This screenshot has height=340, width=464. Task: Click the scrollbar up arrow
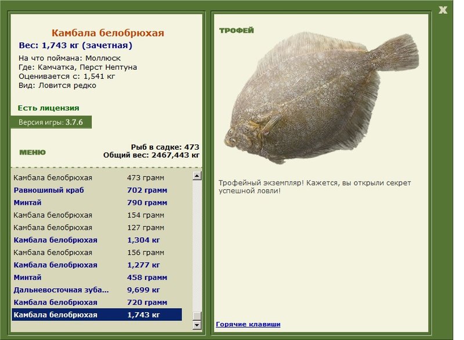(x=197, y=176)
